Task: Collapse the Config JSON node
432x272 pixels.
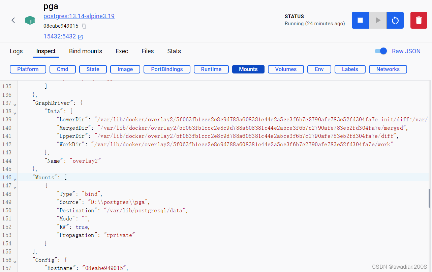Action: click(15, 261)
